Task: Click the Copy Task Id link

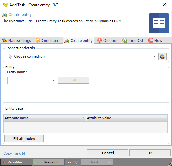Action: (x=14, y=153)
